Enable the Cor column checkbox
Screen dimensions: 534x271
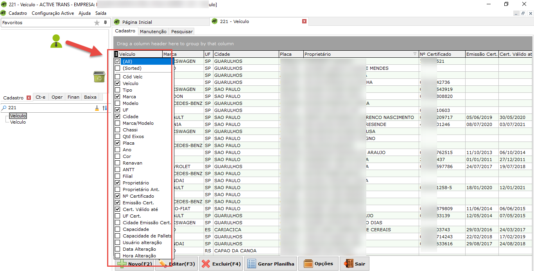click(118, 156)
